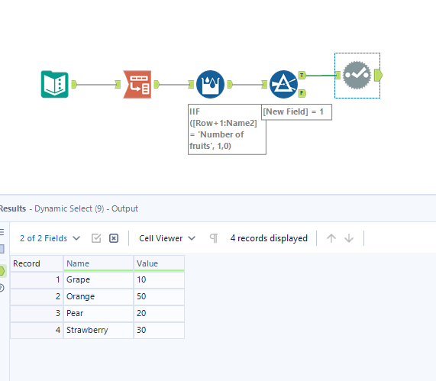Screen dimensions: 436x381
Task: Click the down arrow in results toolbar
Action: pyautogui.click(x=349, y=238)
